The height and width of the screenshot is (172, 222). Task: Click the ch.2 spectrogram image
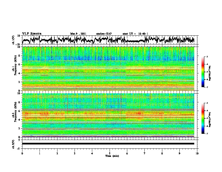pyautogui.click(x=108, y=115)
